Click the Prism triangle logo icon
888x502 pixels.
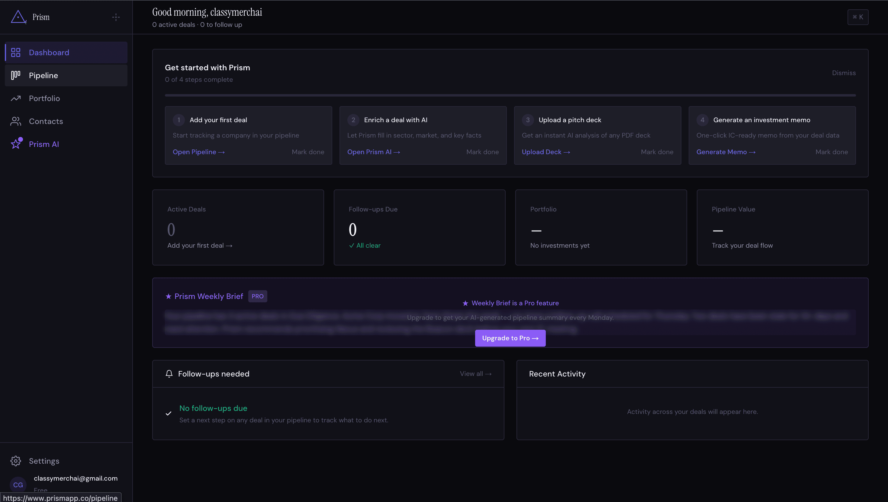(x=18, y=17)
